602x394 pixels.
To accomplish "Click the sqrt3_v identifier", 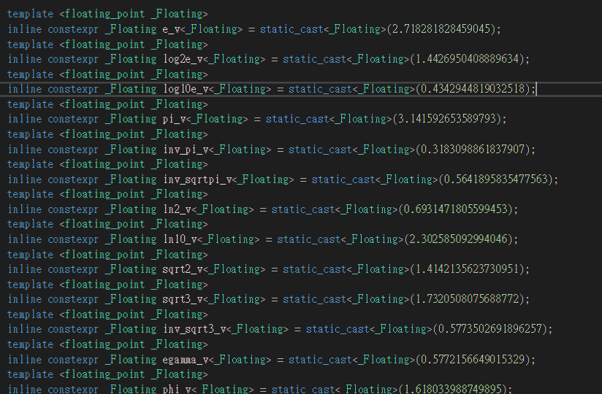I will 184,298.
